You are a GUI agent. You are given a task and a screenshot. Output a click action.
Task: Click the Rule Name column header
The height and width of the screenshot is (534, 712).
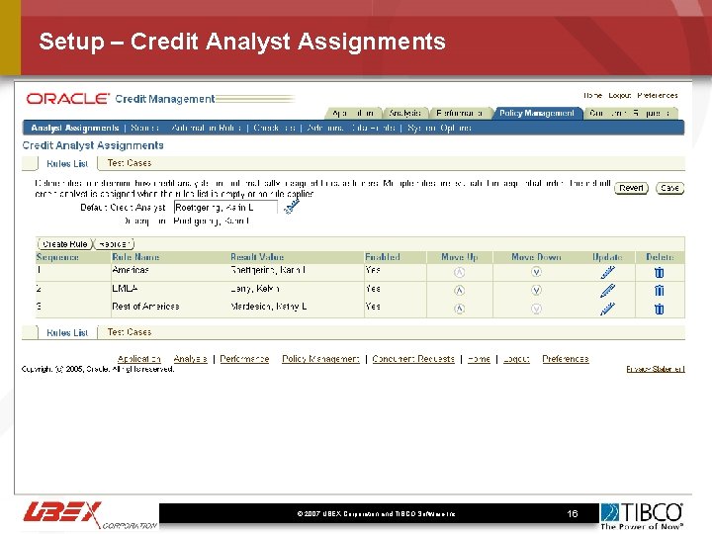pyautogui.click(x=135, y=257)
